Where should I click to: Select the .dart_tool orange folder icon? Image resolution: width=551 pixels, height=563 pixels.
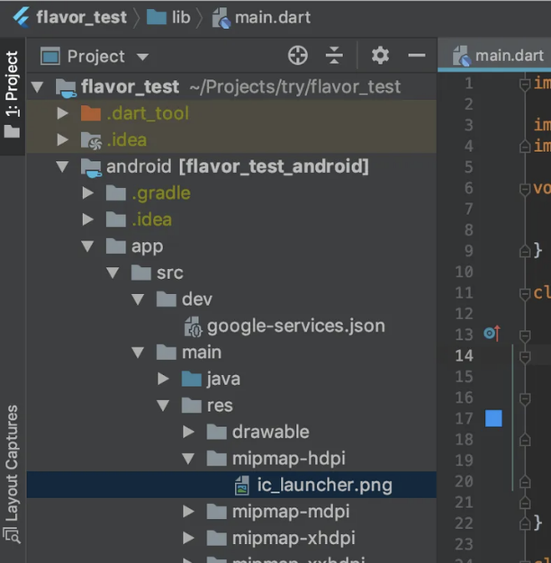[91, 113]
